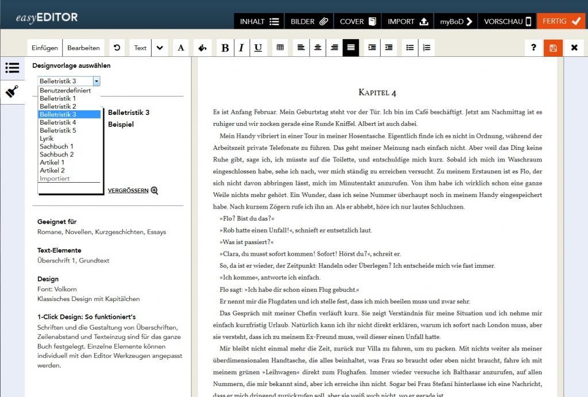The width and height of the screenshot is (588, 397).
Task: Align text right
Action: tap(335, 48)
